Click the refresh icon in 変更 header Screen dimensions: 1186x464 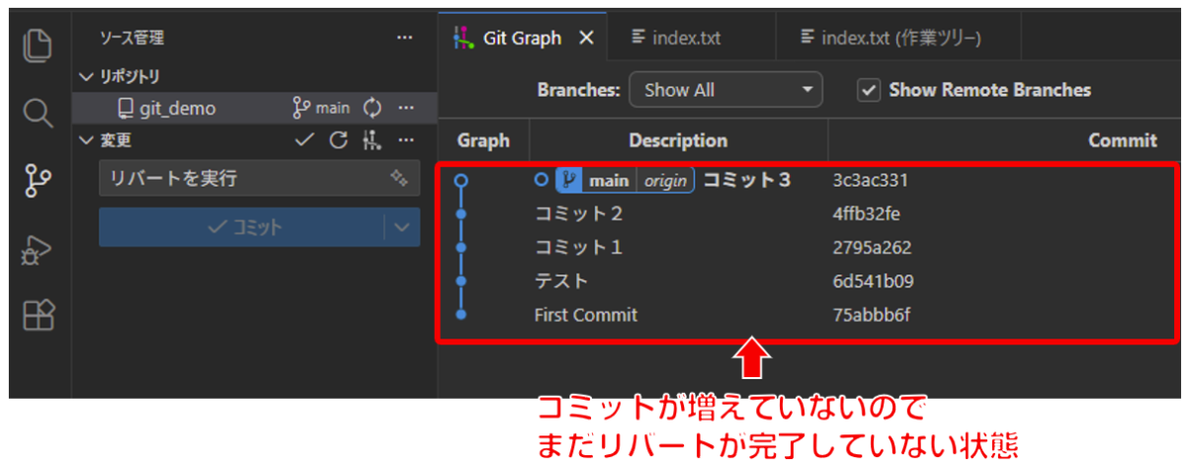[x=338, y=140]
